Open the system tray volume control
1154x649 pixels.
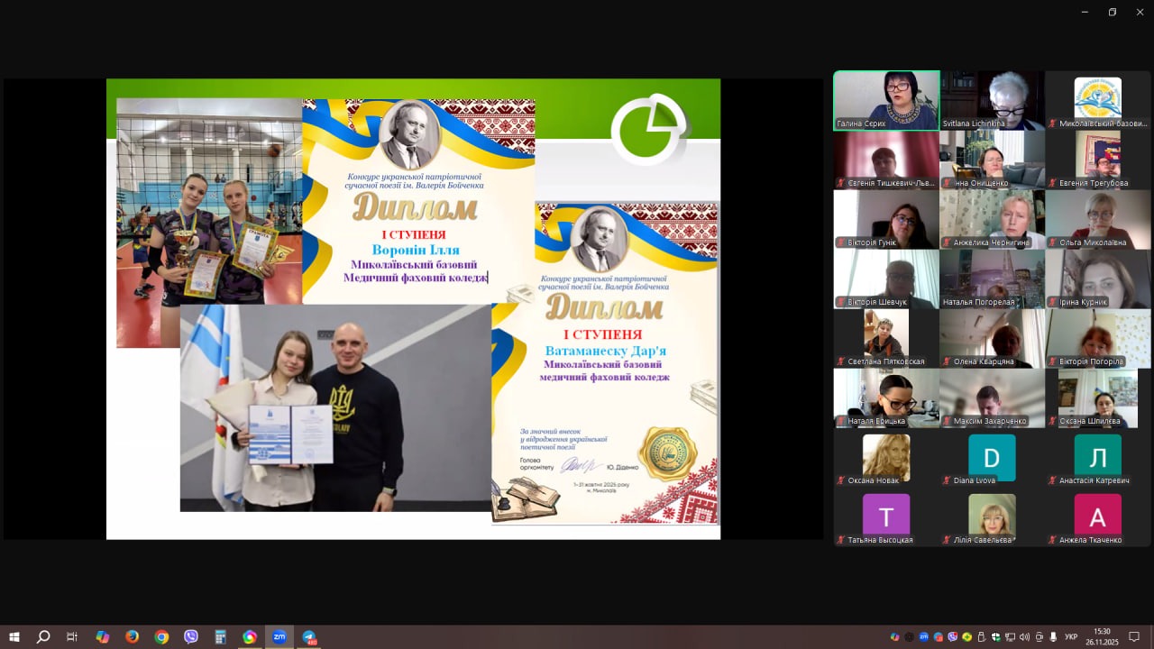[x=1024, y=637]
